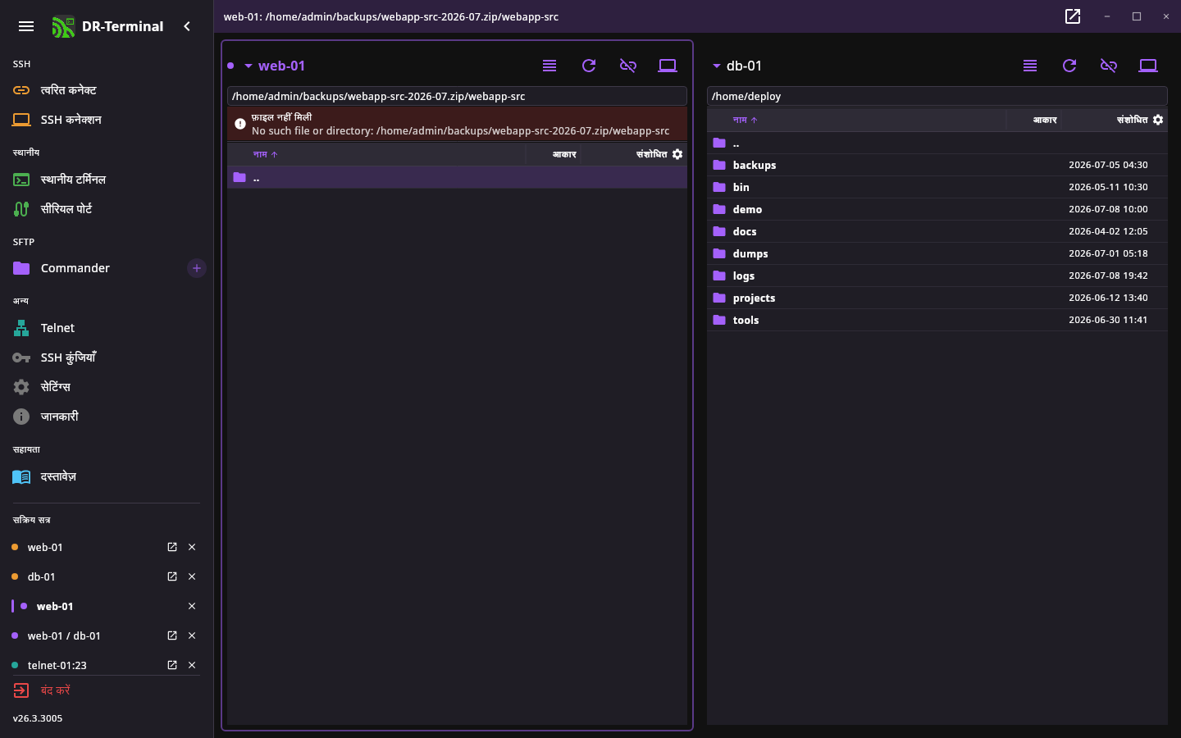The height and width of the screenshot is (738, 1181).
Task: Select the dumps folder
Action: click(x=937, y=253)
